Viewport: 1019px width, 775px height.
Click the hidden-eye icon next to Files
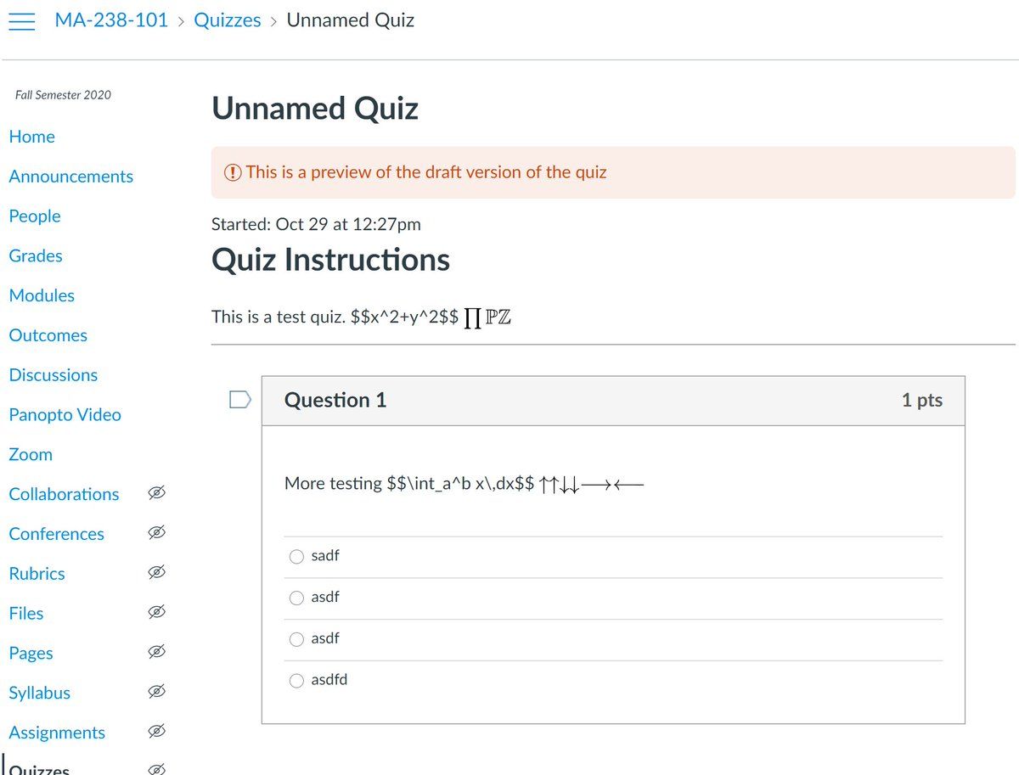(155, 613)
